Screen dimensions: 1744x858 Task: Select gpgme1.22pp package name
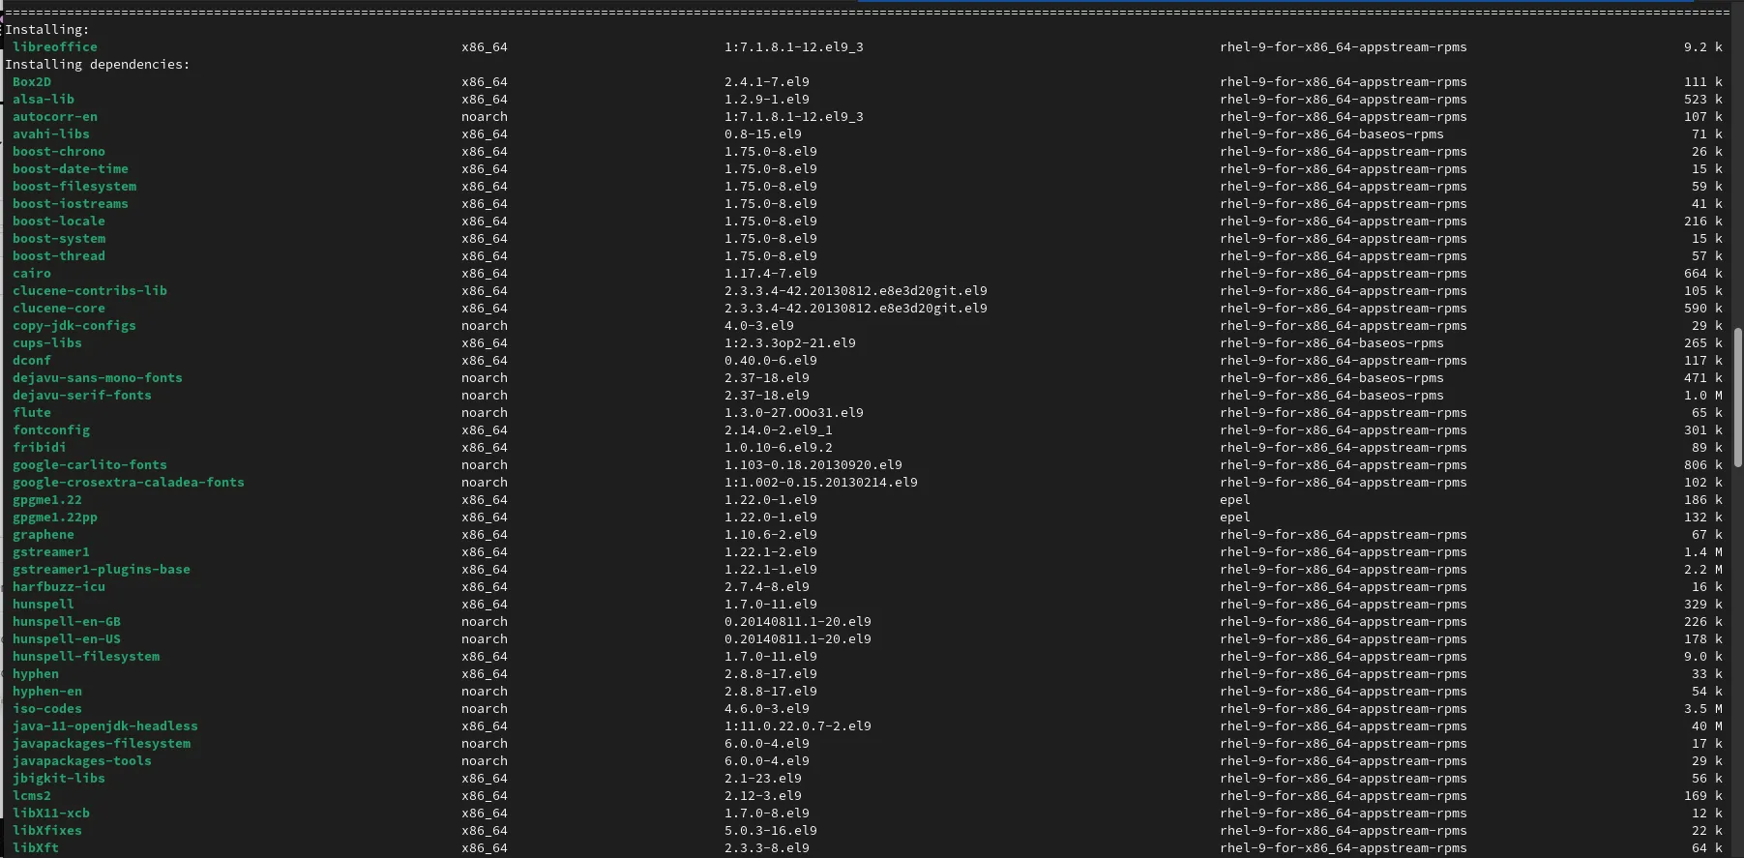tap(55, 517)
